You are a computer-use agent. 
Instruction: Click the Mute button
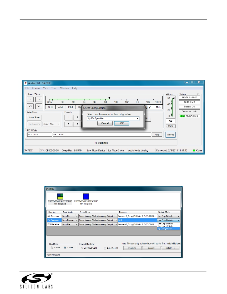point(171,126)
